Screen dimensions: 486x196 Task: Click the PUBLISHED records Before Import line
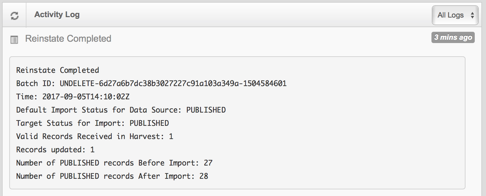pyautogui.click(x=114, y=163)
